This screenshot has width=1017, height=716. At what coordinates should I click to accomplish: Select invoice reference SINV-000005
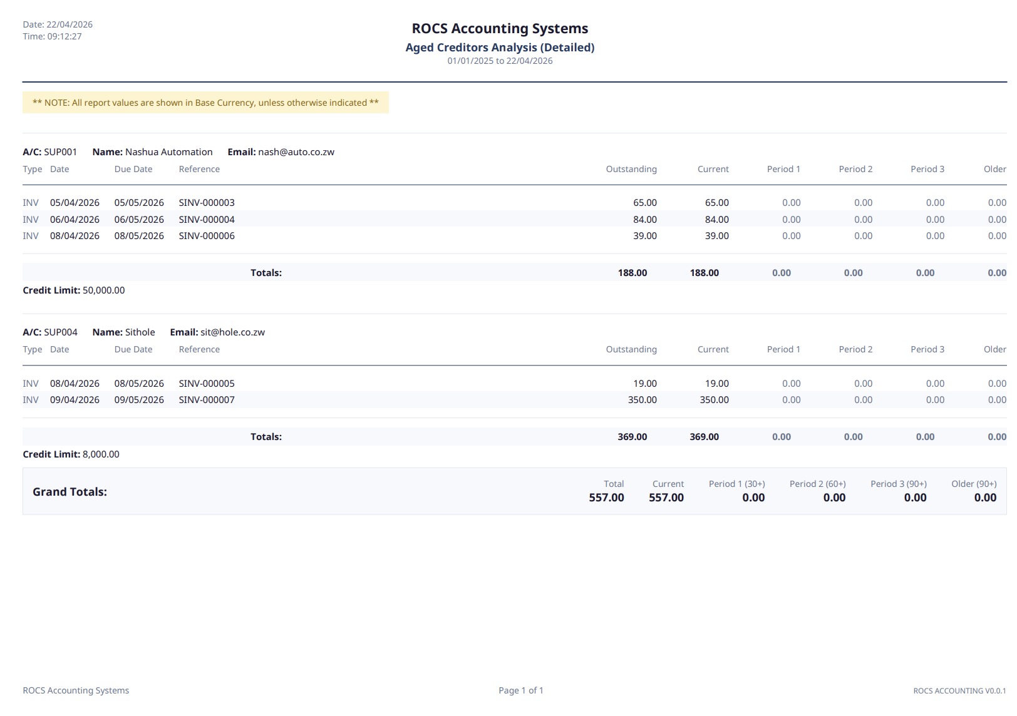click(x=206, y=383)
